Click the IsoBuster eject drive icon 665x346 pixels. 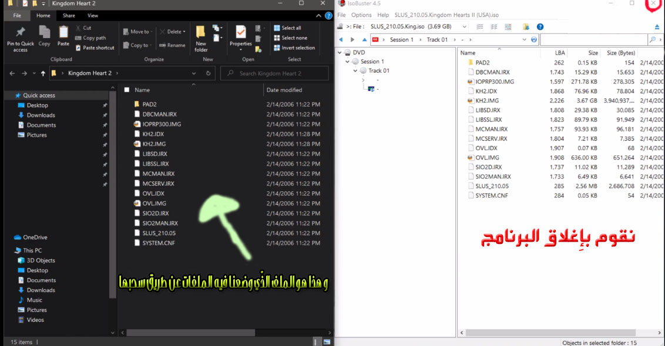657,27
